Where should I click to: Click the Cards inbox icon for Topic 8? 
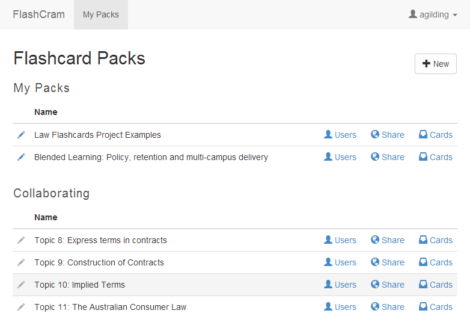[423, 240]
